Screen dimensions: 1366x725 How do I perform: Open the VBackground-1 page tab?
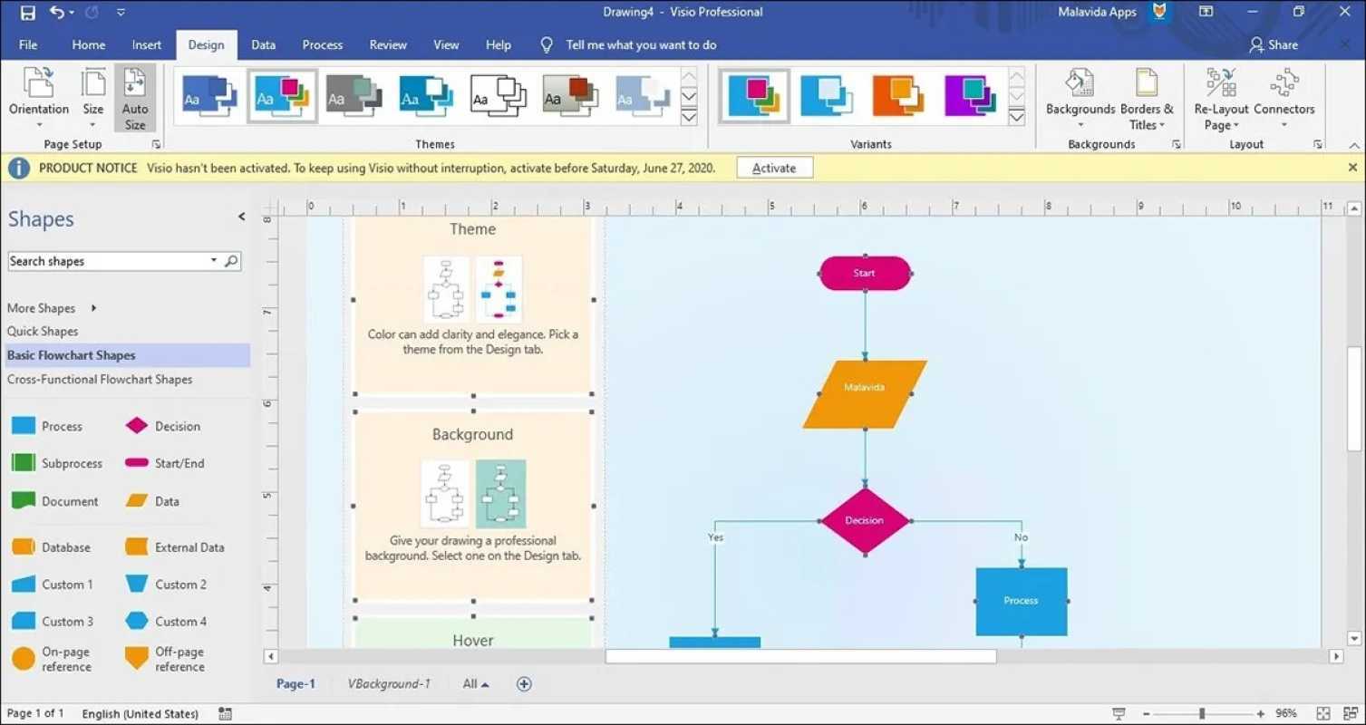tap(390, 683)
